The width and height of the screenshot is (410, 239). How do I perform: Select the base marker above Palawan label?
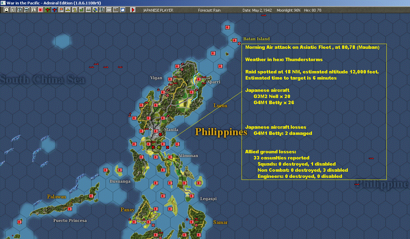click(x=91, y=196)
